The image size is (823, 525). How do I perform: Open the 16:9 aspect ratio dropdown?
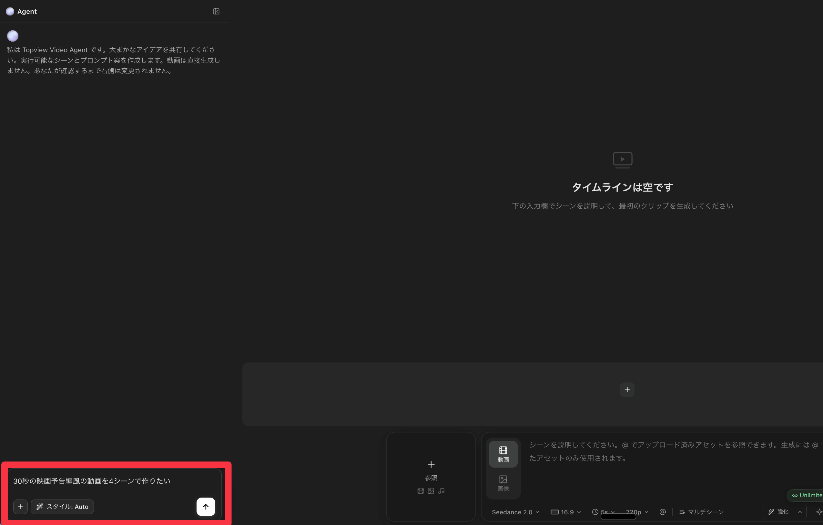(565, 512)
